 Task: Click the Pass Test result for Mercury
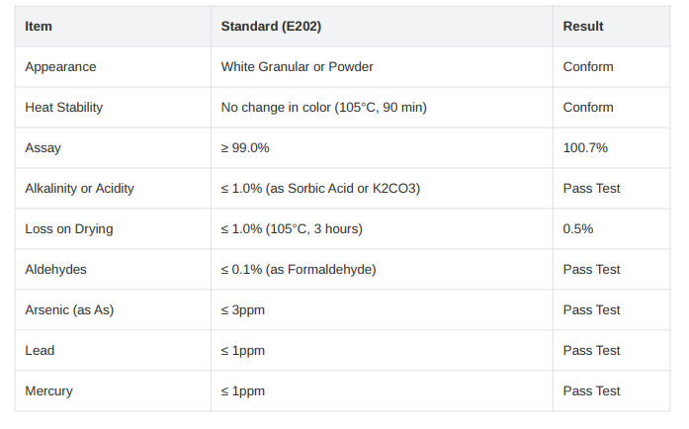591,390
